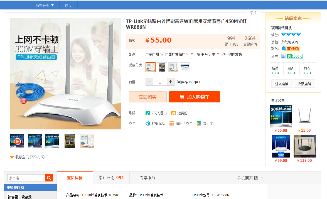Click the 加入购物车 add to cart button
327x199 pixels.
pos(194,97)
